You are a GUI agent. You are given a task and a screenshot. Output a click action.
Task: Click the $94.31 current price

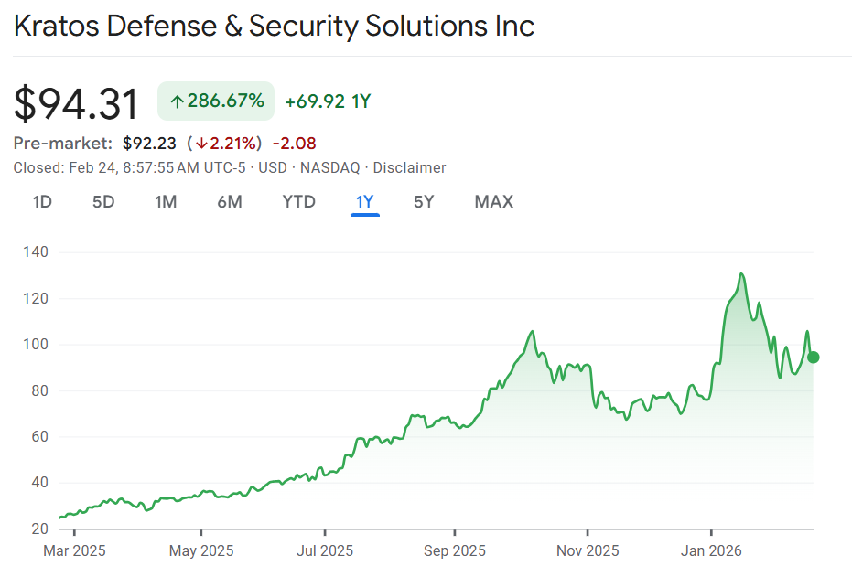pos(76,103)
